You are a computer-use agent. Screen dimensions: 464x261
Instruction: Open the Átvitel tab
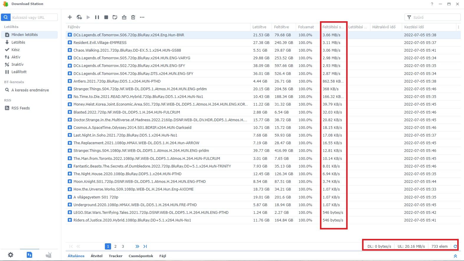[x=97, y=256]
